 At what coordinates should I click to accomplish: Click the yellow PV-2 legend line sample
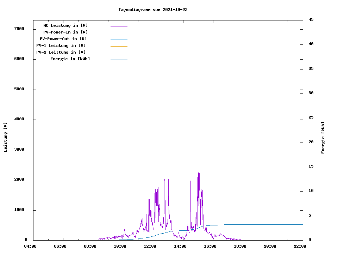tap(119, 53)
